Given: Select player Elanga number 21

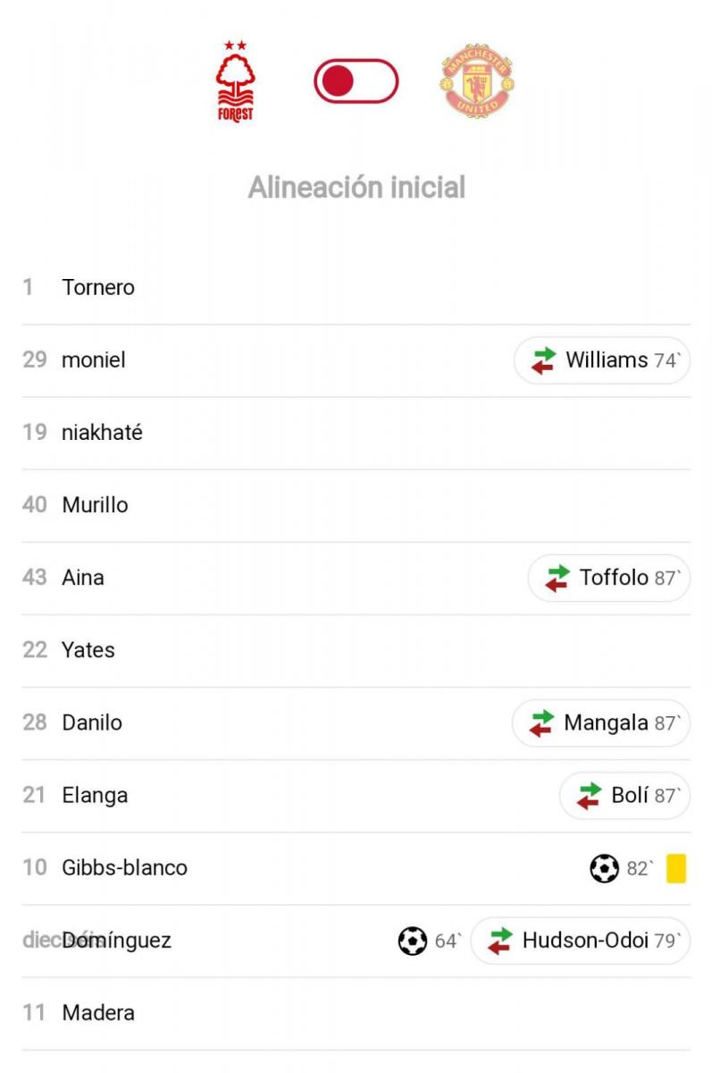Looking at the screenshot, I should 95,795.
